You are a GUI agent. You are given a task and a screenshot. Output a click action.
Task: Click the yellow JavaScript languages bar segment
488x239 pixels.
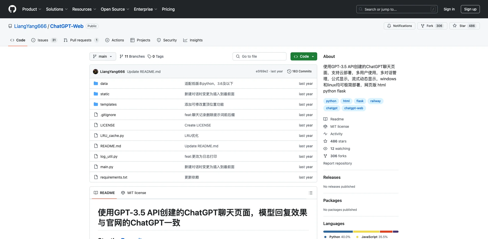(366, 232)
